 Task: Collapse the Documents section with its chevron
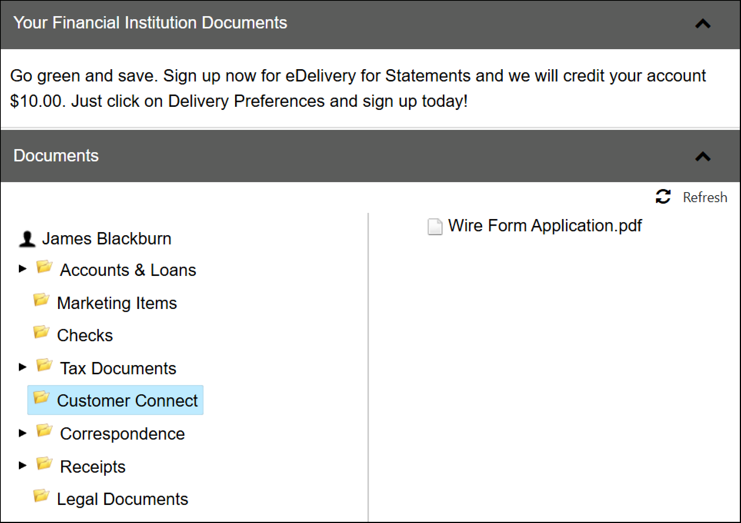(x=703, y=156)
